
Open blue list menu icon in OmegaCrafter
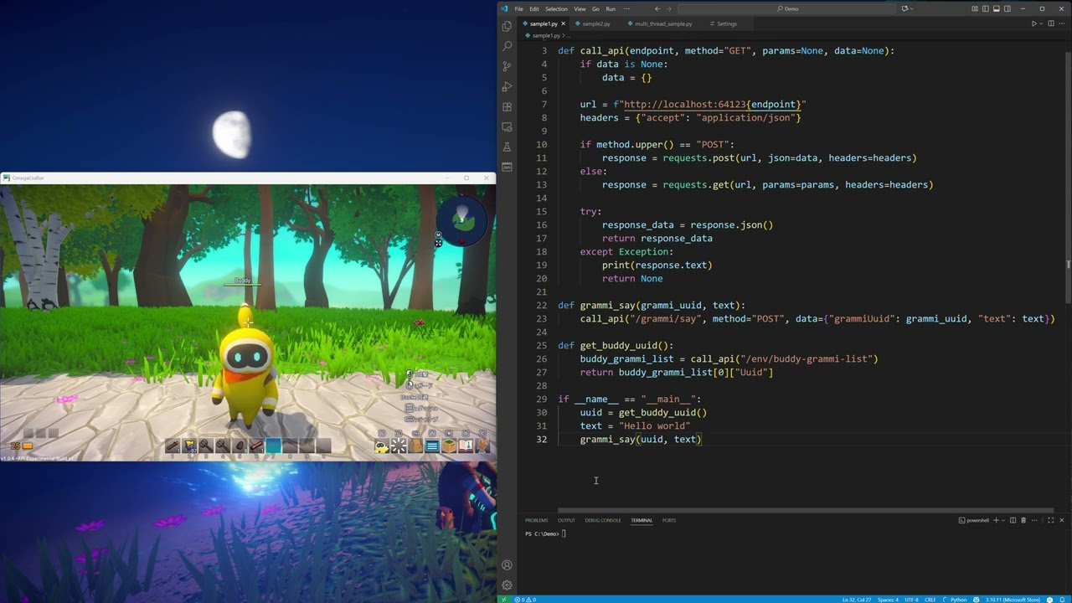(432, 446)
